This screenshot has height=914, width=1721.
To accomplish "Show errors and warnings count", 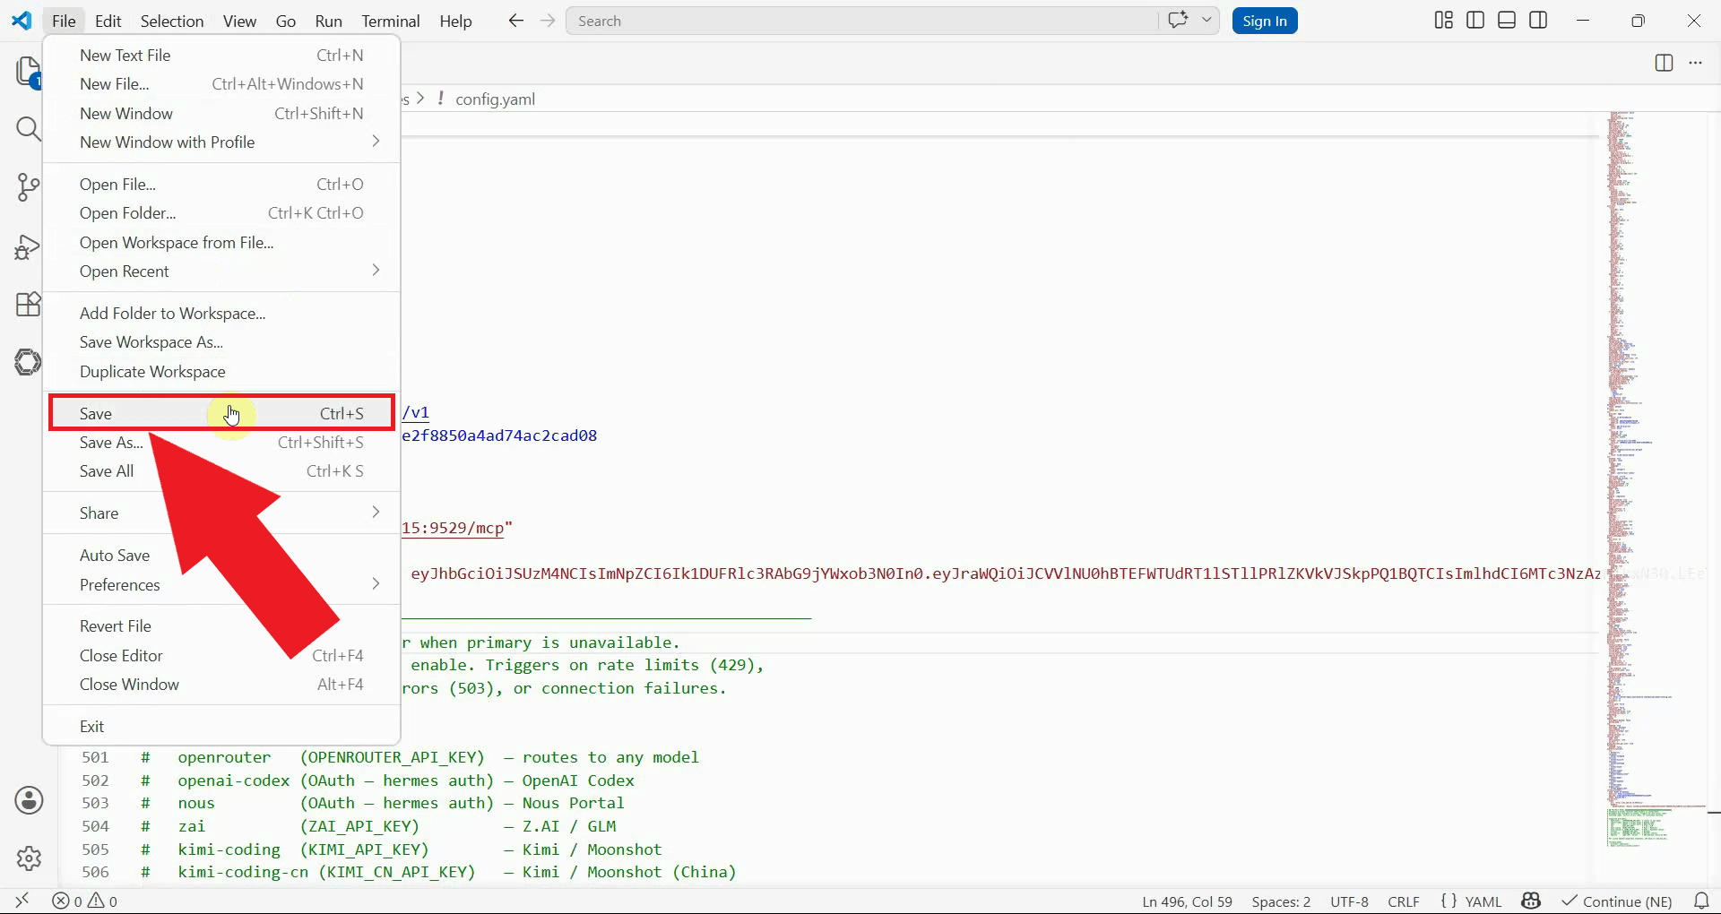I will tap(84, 901).
